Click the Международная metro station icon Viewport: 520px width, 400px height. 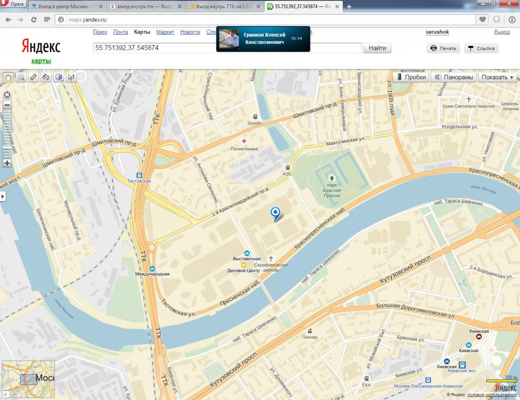152,268
